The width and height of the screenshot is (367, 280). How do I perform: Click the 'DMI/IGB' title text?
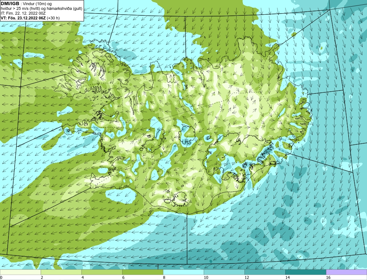[x=10, y=4]
